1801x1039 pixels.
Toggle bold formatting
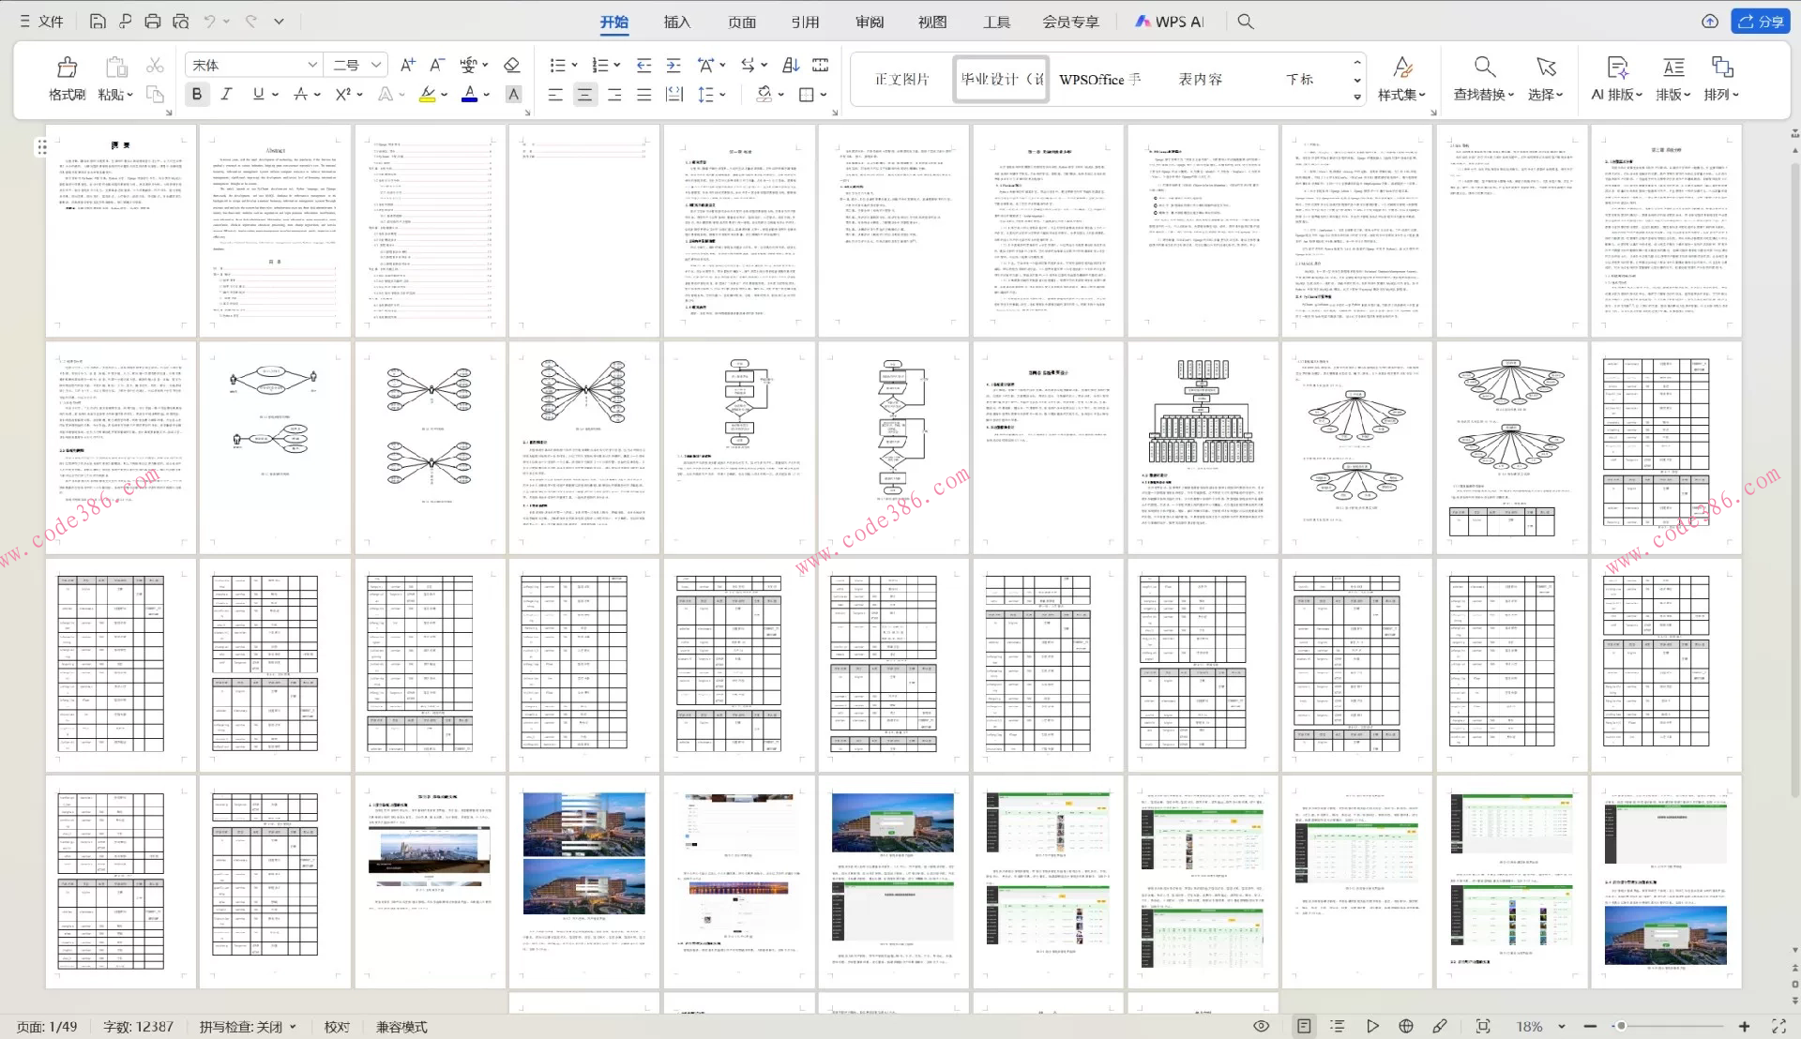[196, 94]
